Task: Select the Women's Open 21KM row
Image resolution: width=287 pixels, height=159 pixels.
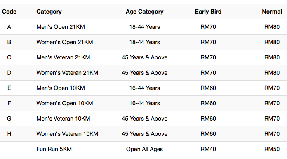Action: tap(143, 42)
